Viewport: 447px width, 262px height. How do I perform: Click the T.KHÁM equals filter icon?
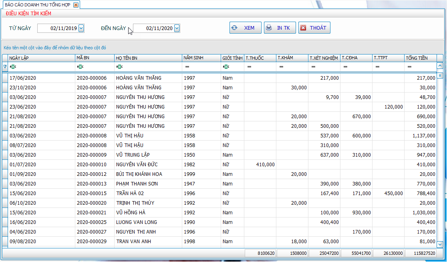tap(281, 67)
